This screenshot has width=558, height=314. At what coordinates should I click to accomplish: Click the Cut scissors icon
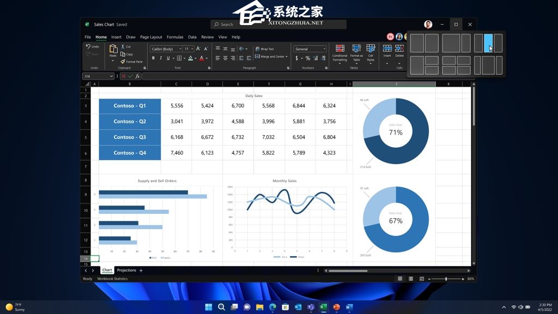(123, 46)
